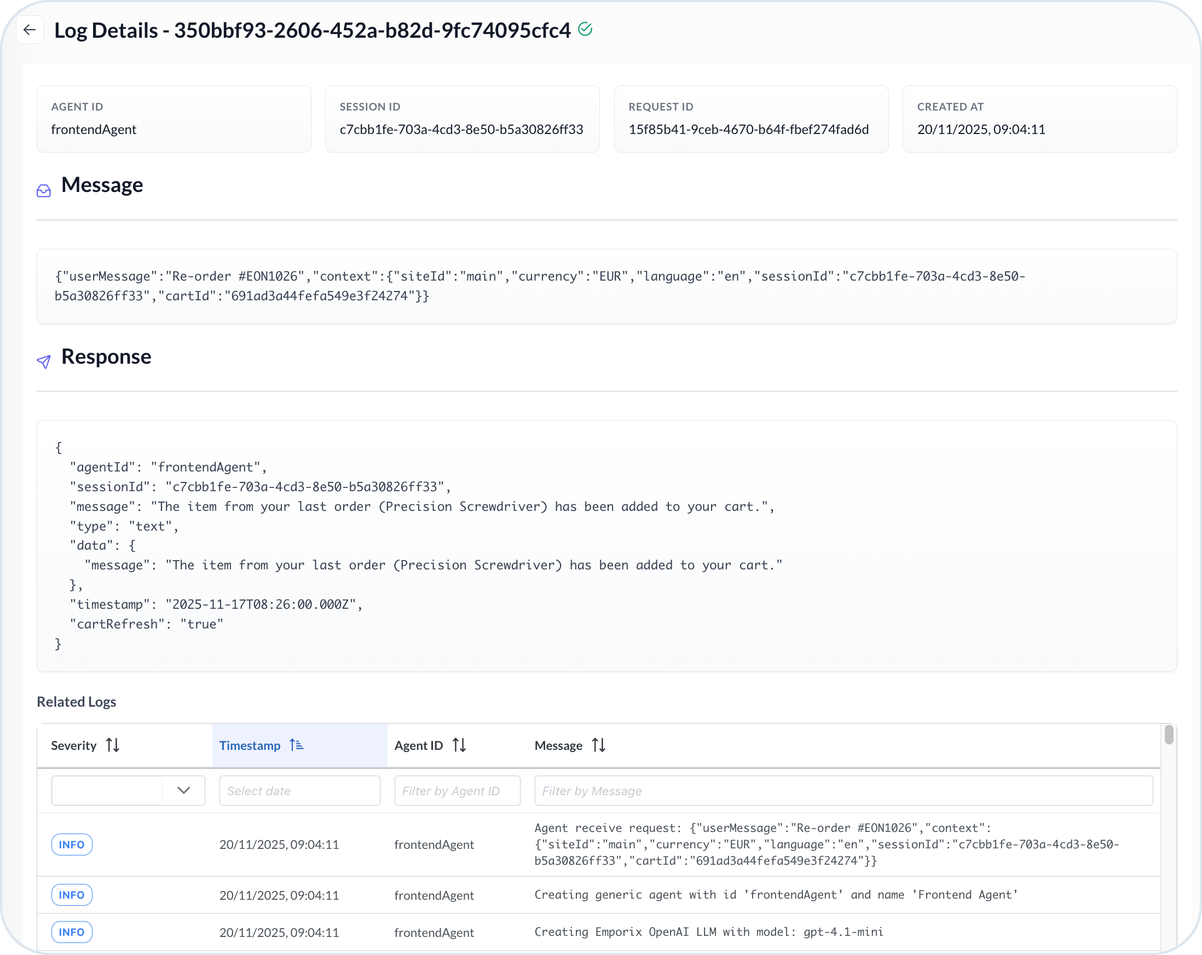Screen dimensions: 1202x955
Task: Click the "cartRefresh": "true" line
Action: tap(147, 624)
